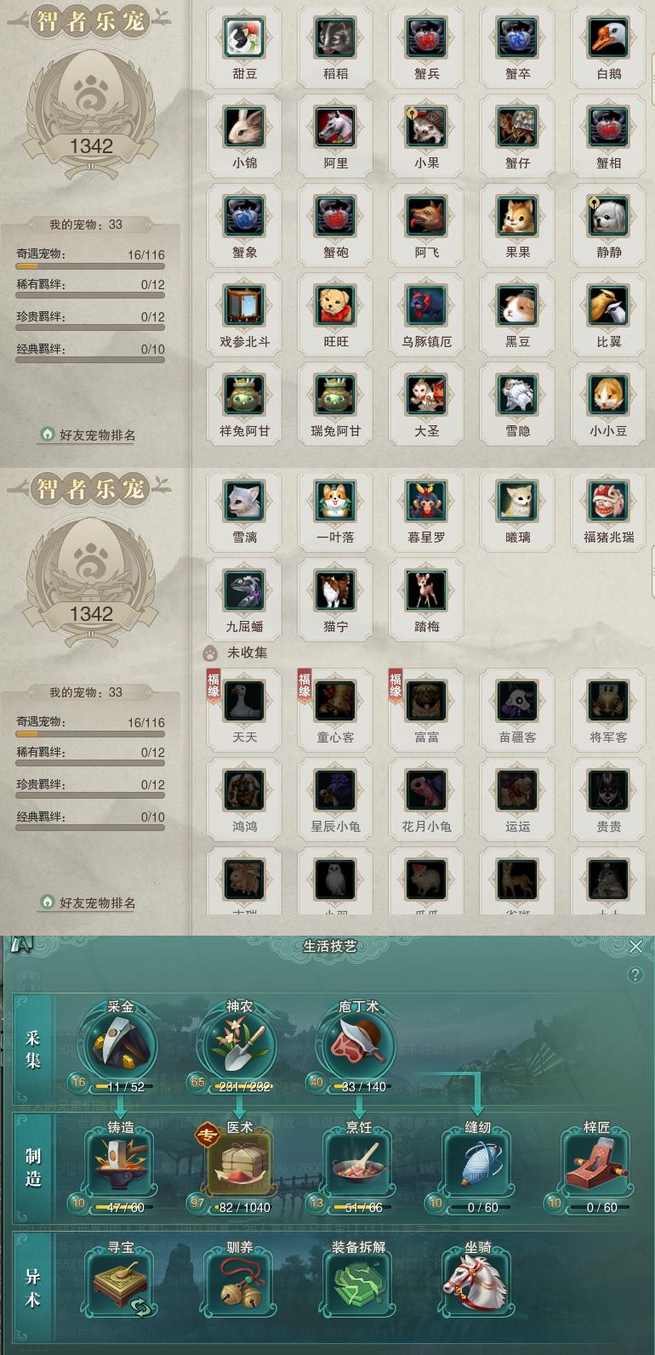655x1355 pixels.
Task: Click the 寻宝 treasure hunting icon
Action: tap(121, 1284)
